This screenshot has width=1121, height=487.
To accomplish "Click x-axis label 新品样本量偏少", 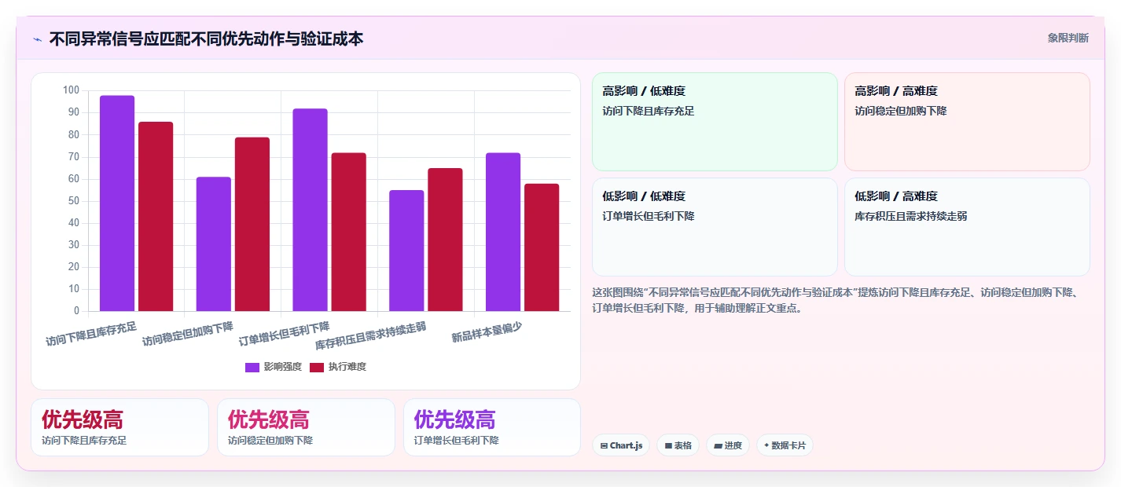I will 487,332.
